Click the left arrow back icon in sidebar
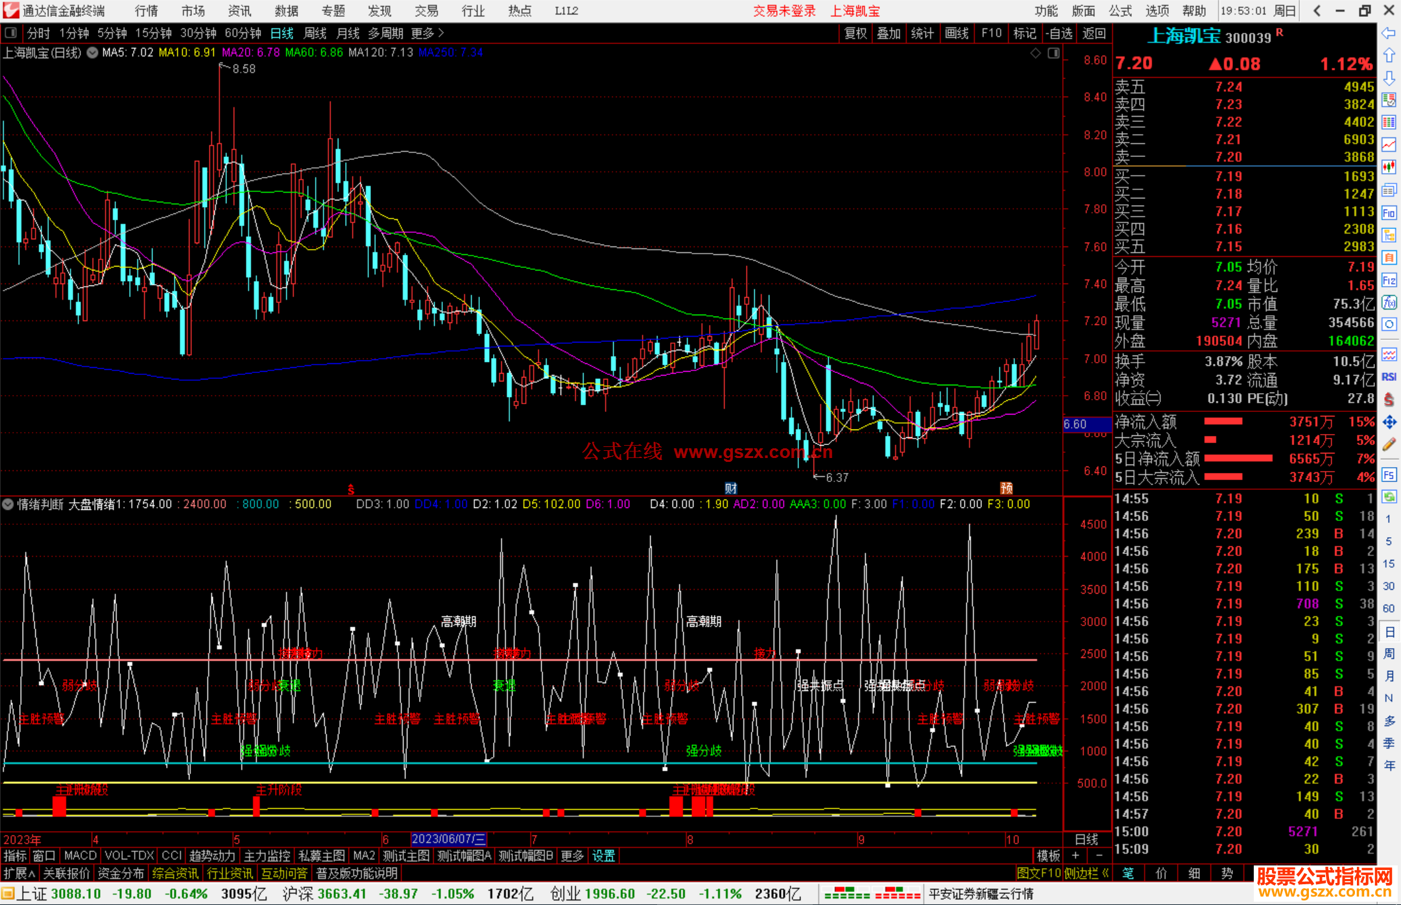Screen dimensions: 1401x905 click(x=1389, y=33)
